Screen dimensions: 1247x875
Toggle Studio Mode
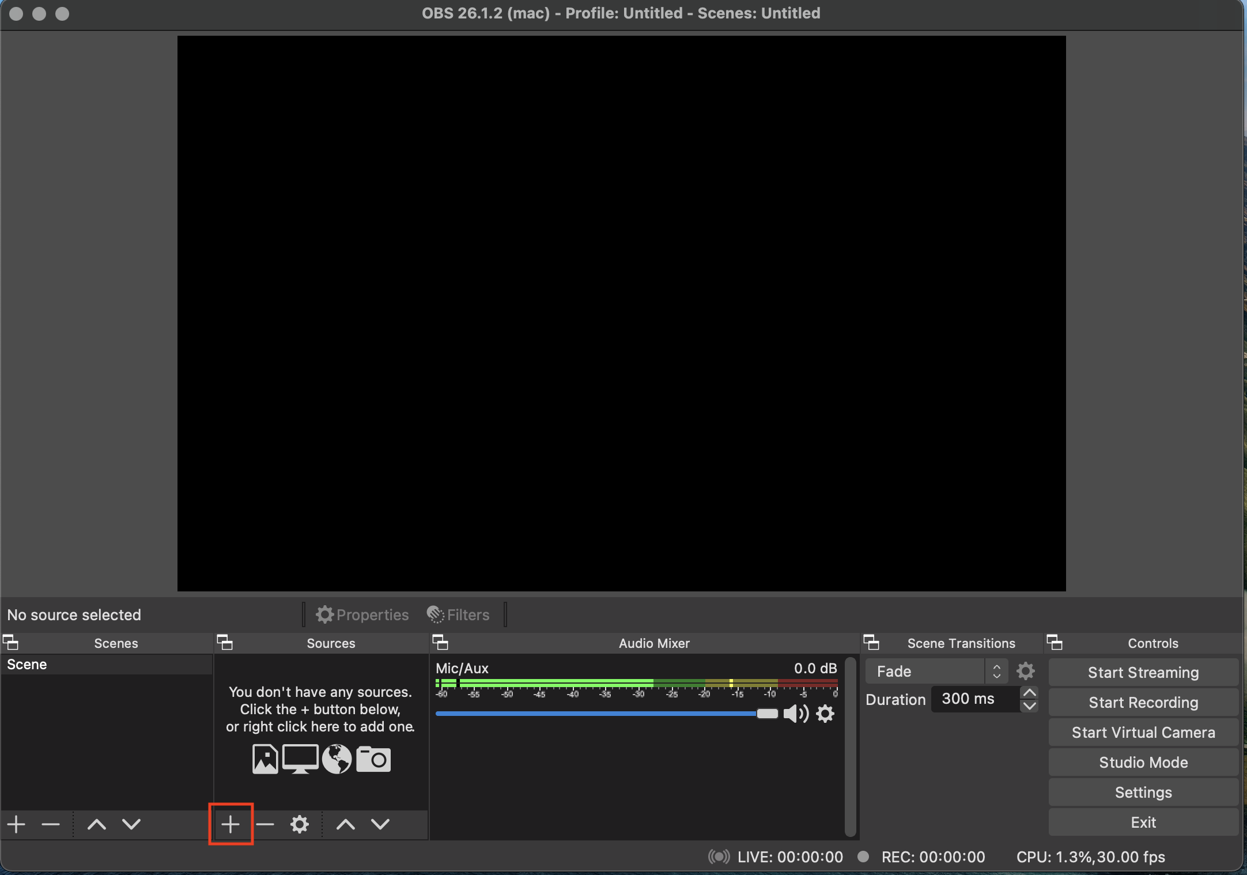(x=1143, y=762)
